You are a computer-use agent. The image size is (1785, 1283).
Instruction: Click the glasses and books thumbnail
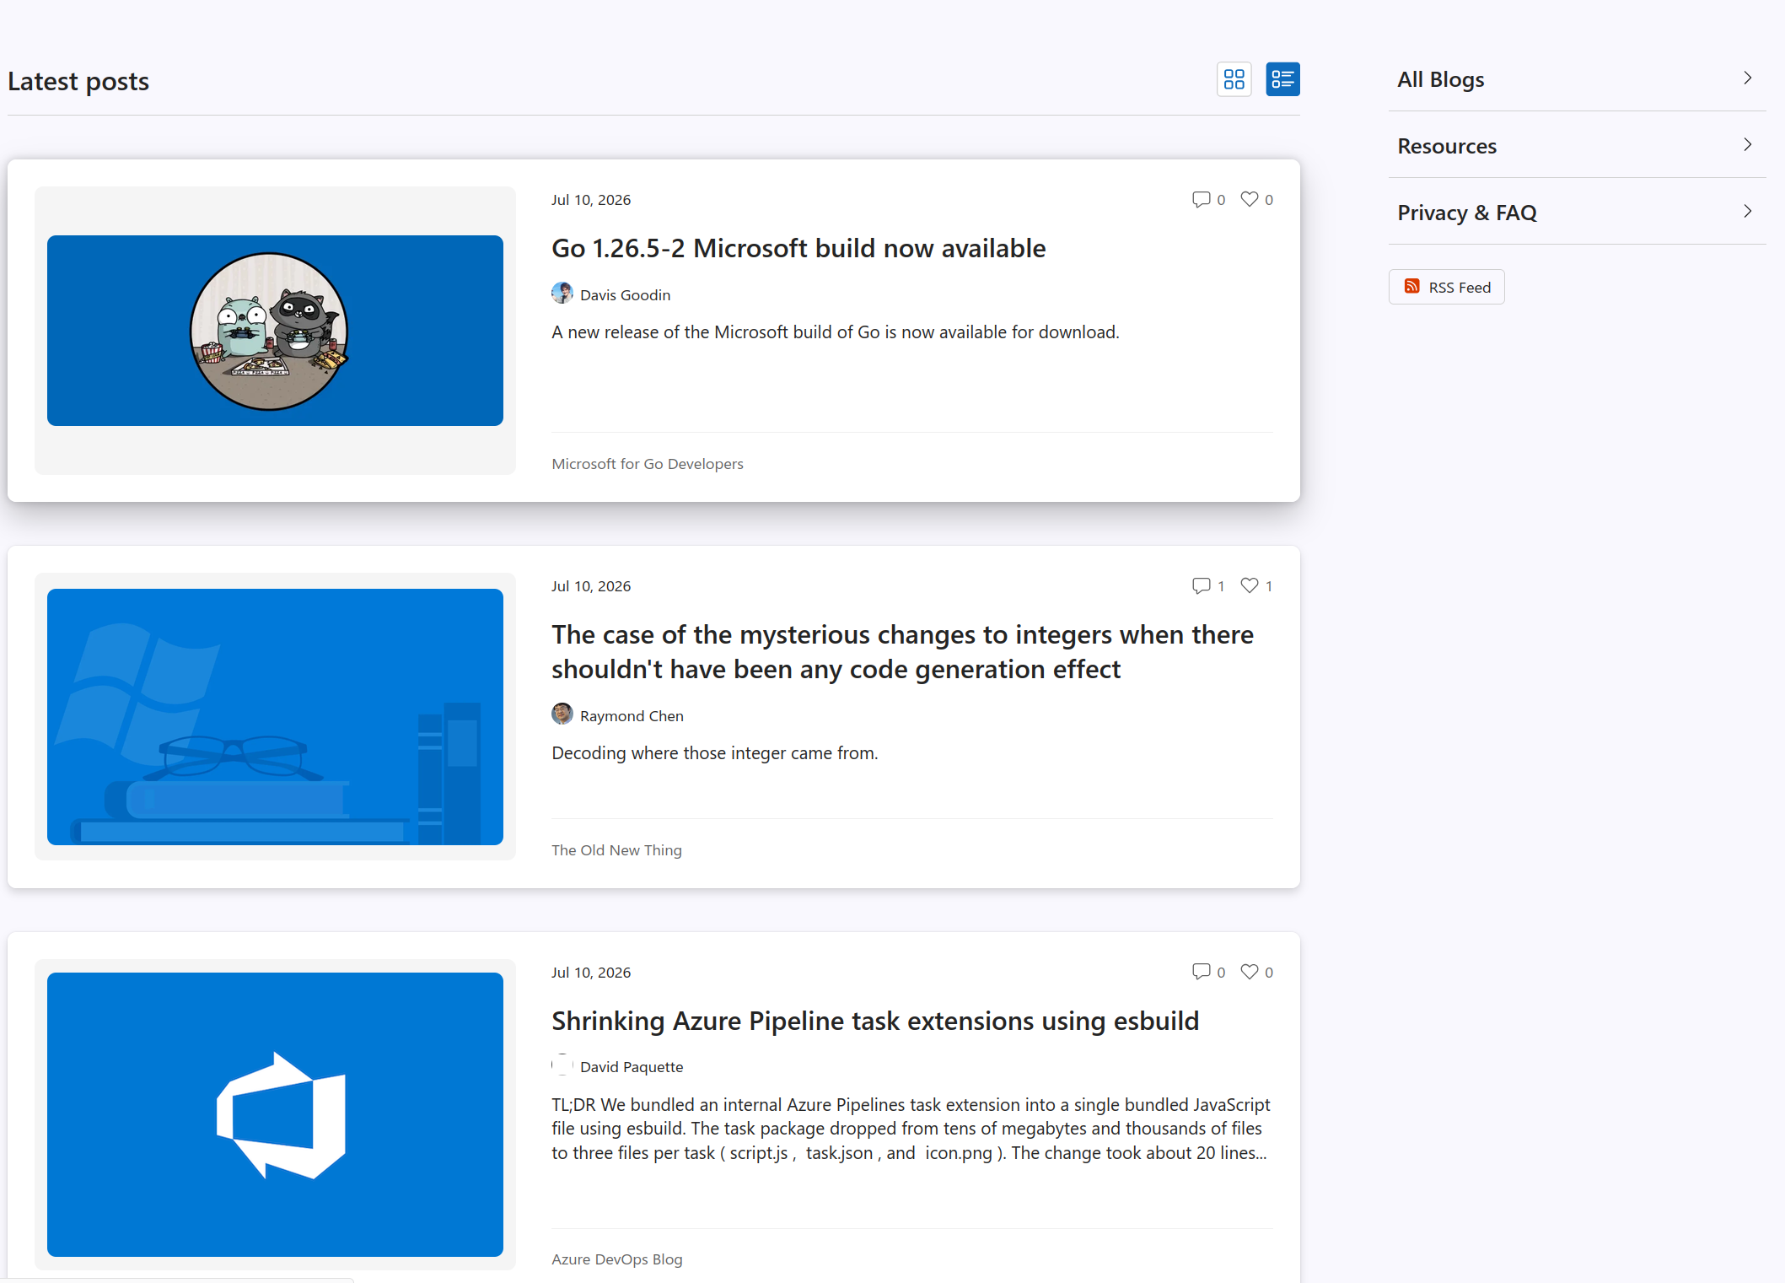[275, 717]
